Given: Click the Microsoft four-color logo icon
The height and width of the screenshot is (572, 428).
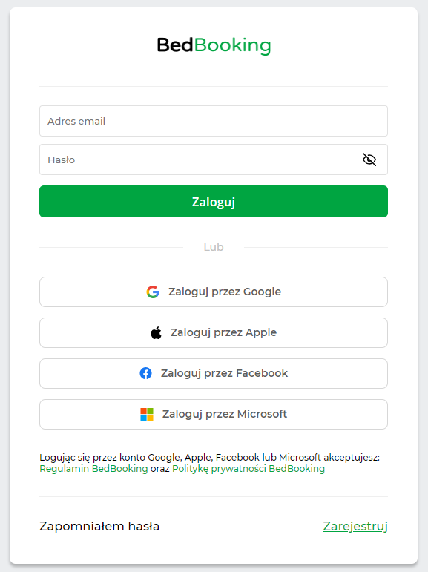Looking at the screenshot, I should 147,415.
